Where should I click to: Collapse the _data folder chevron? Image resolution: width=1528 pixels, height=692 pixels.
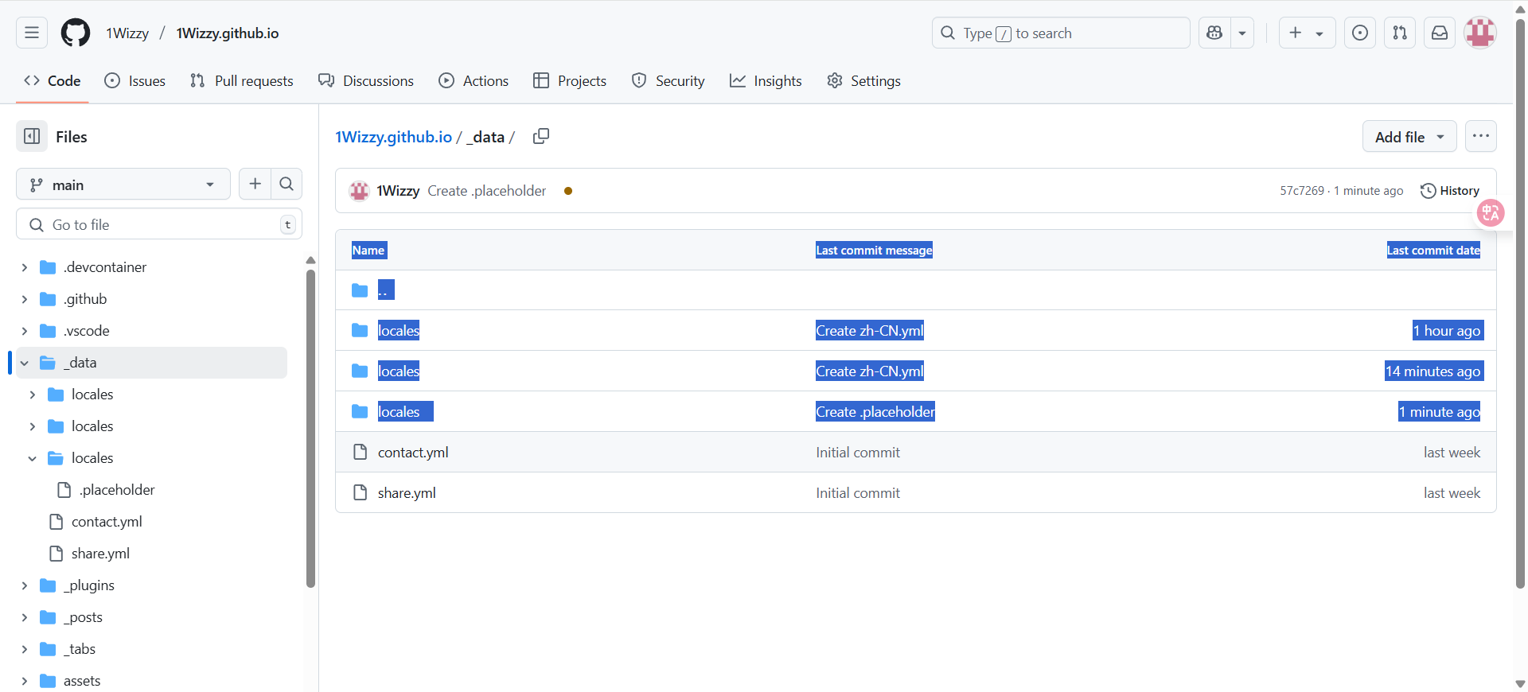click(x=24, y=363)
